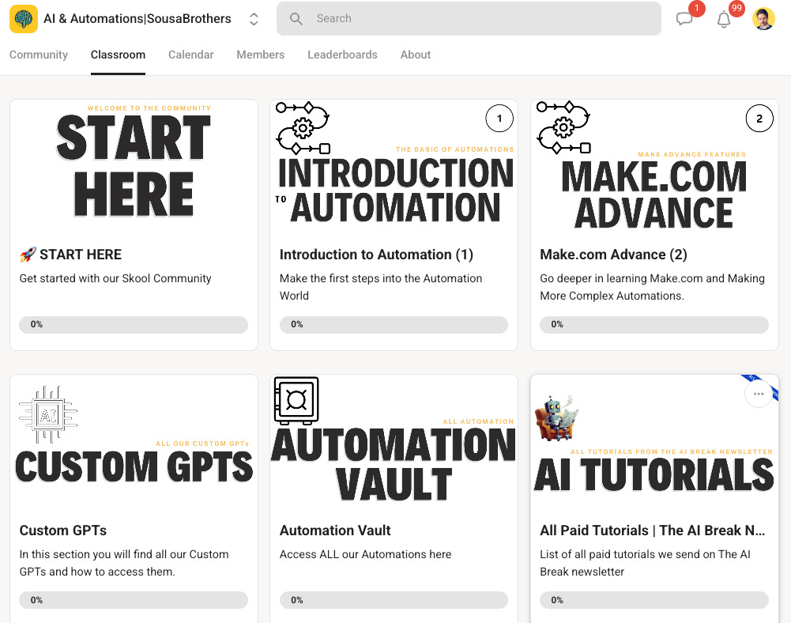View the Leaderboards tab
The height and width of the screenshot is (623, 791).
tap(342, 55)
